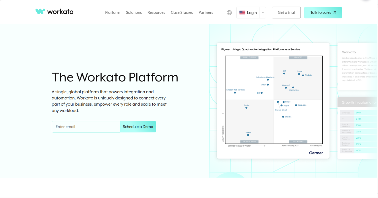
Task: Click the Zapier label in the chart
Action: [247, 105]
